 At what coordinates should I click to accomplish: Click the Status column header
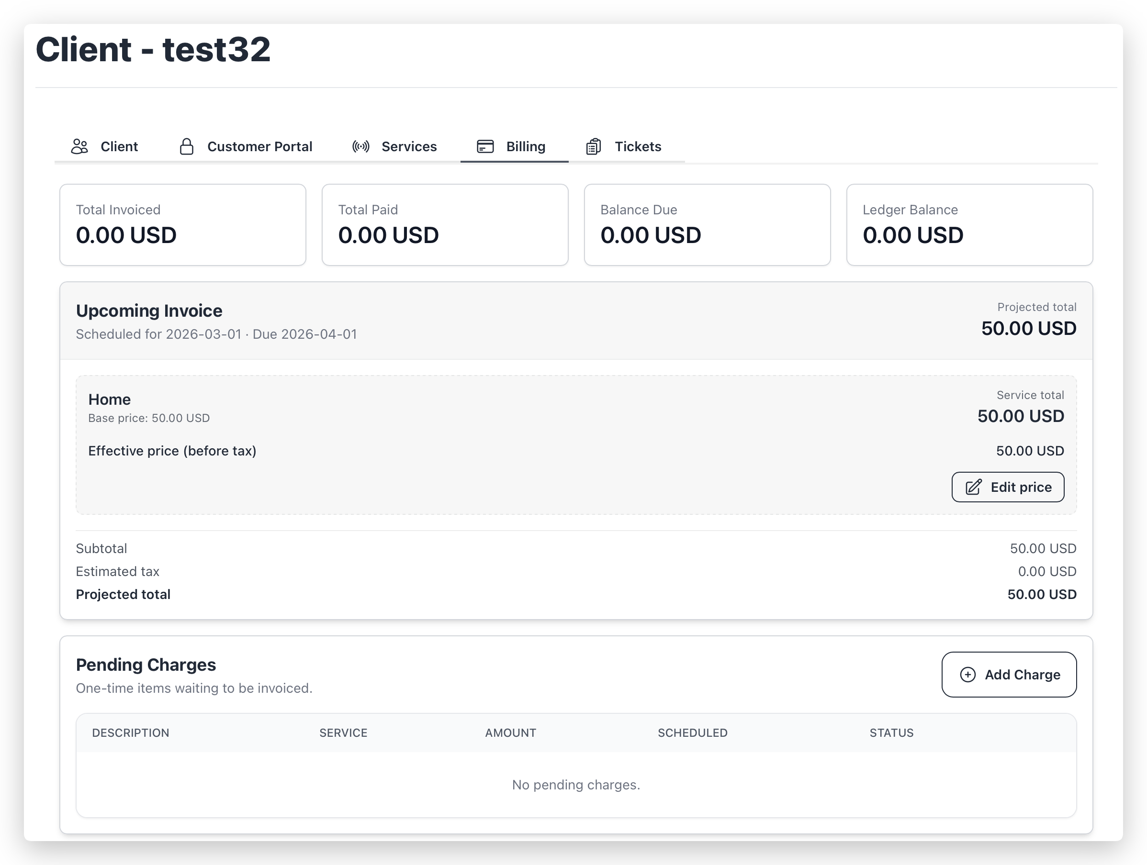click(891, 733)
